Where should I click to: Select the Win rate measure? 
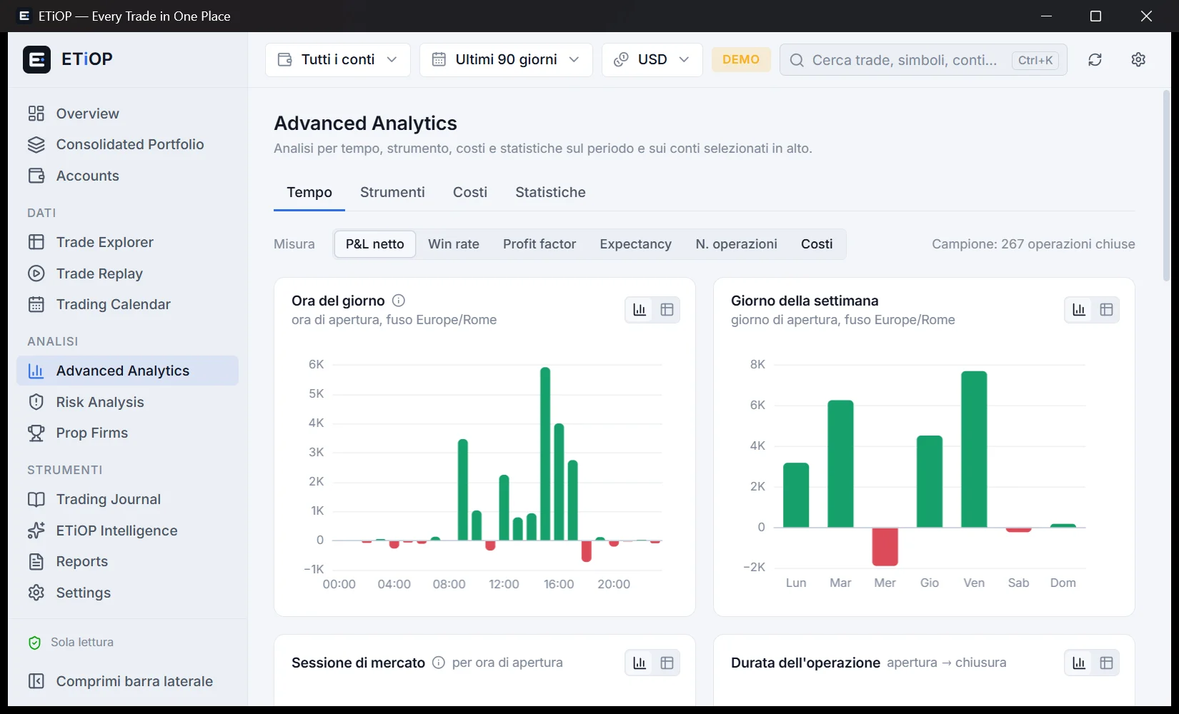pyautogui.click(x=454, y=244)
